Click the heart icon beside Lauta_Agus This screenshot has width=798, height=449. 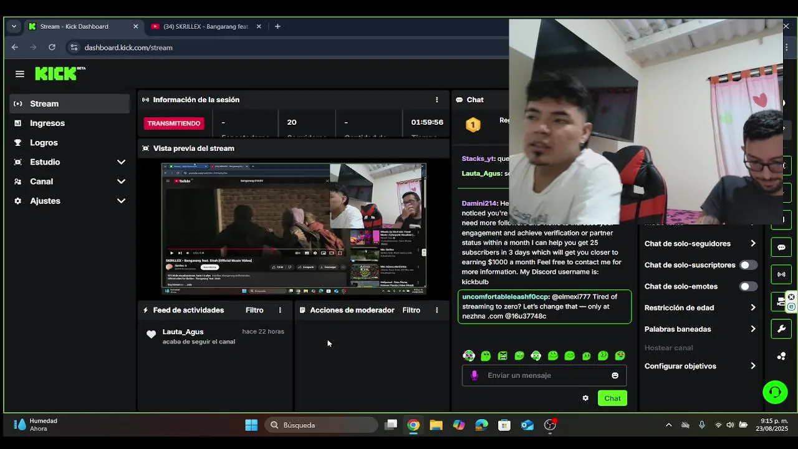[151, 334]
